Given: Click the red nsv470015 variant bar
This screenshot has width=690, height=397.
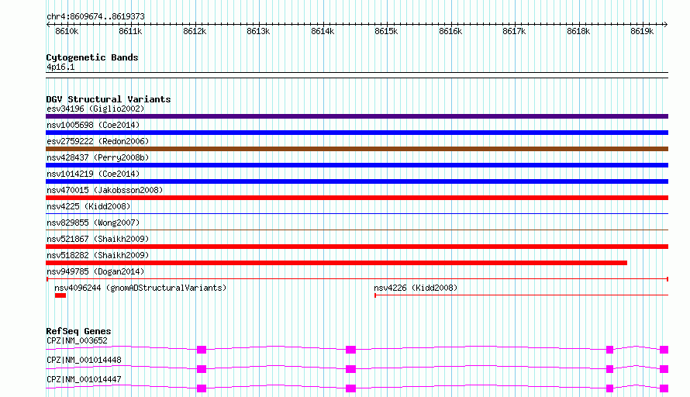Looking at the screenshot, I should coord(357,198).
